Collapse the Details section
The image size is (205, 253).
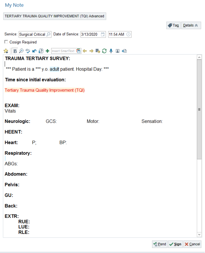tap(191, 25)
